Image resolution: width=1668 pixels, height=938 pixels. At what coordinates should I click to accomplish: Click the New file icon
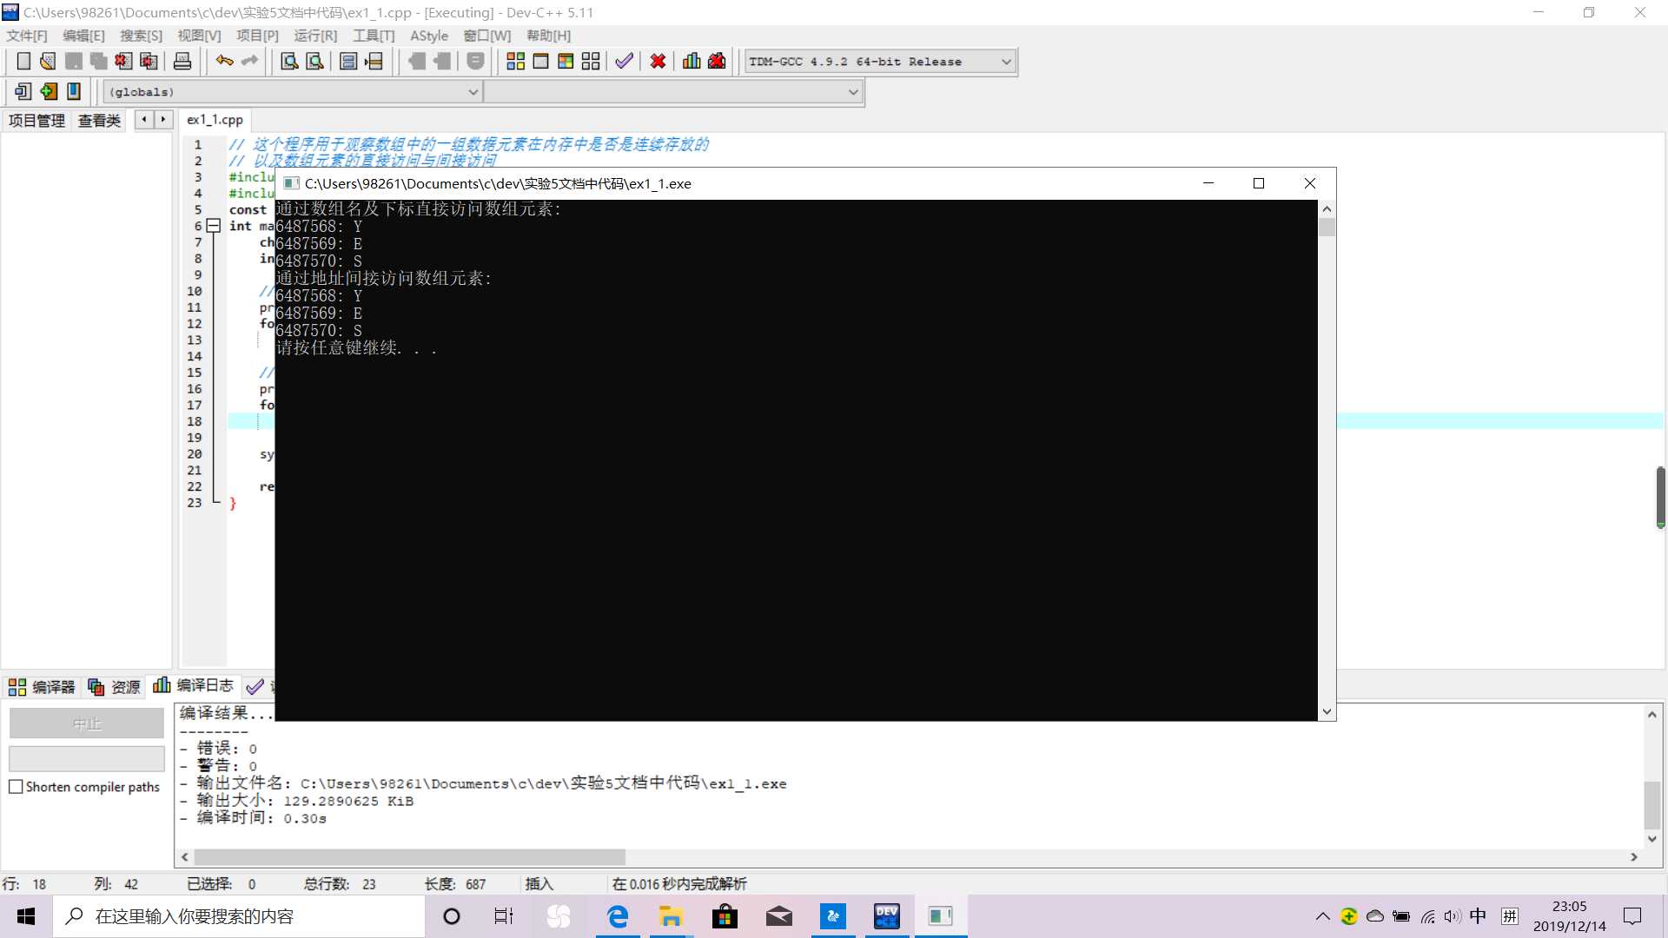(21, 61)
